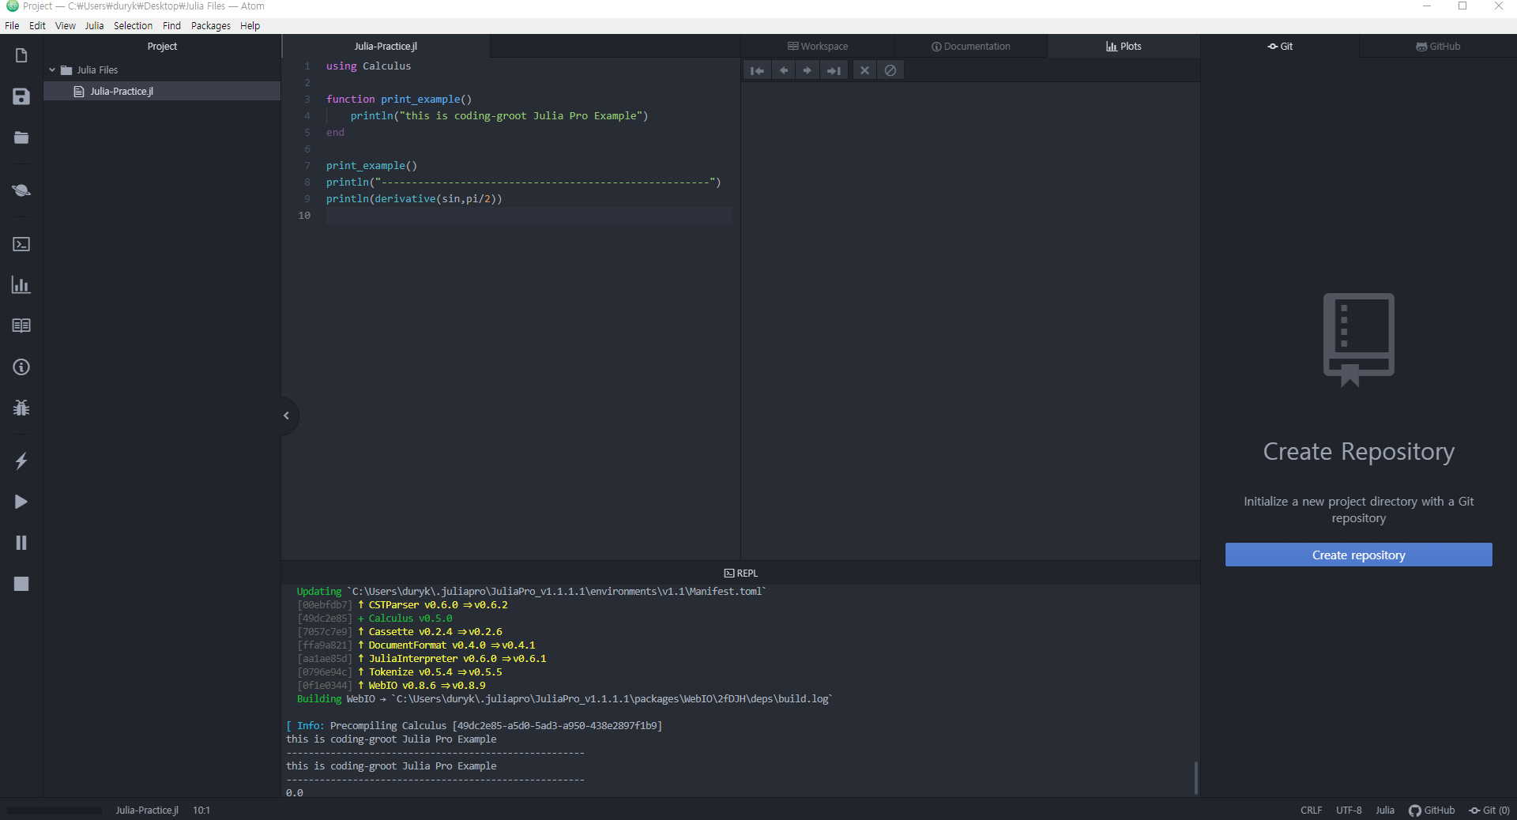Viewport: 1517px width, 820px height.
Task: Delete the current plot with the X icon
Action: (864, 70)
